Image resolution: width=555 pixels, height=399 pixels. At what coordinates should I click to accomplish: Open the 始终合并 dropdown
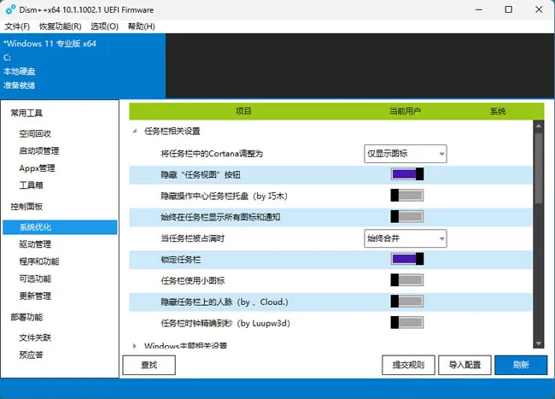pyautogui.click(x=406, y=238)
